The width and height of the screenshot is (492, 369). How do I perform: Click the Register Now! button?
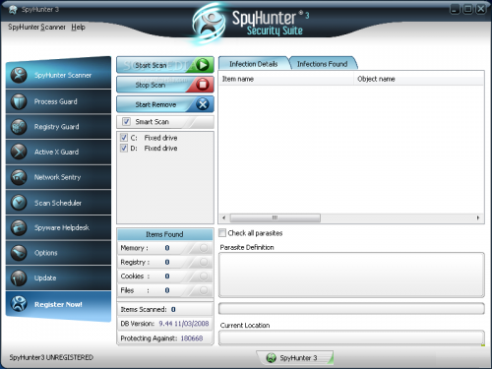tap(58, 305)
